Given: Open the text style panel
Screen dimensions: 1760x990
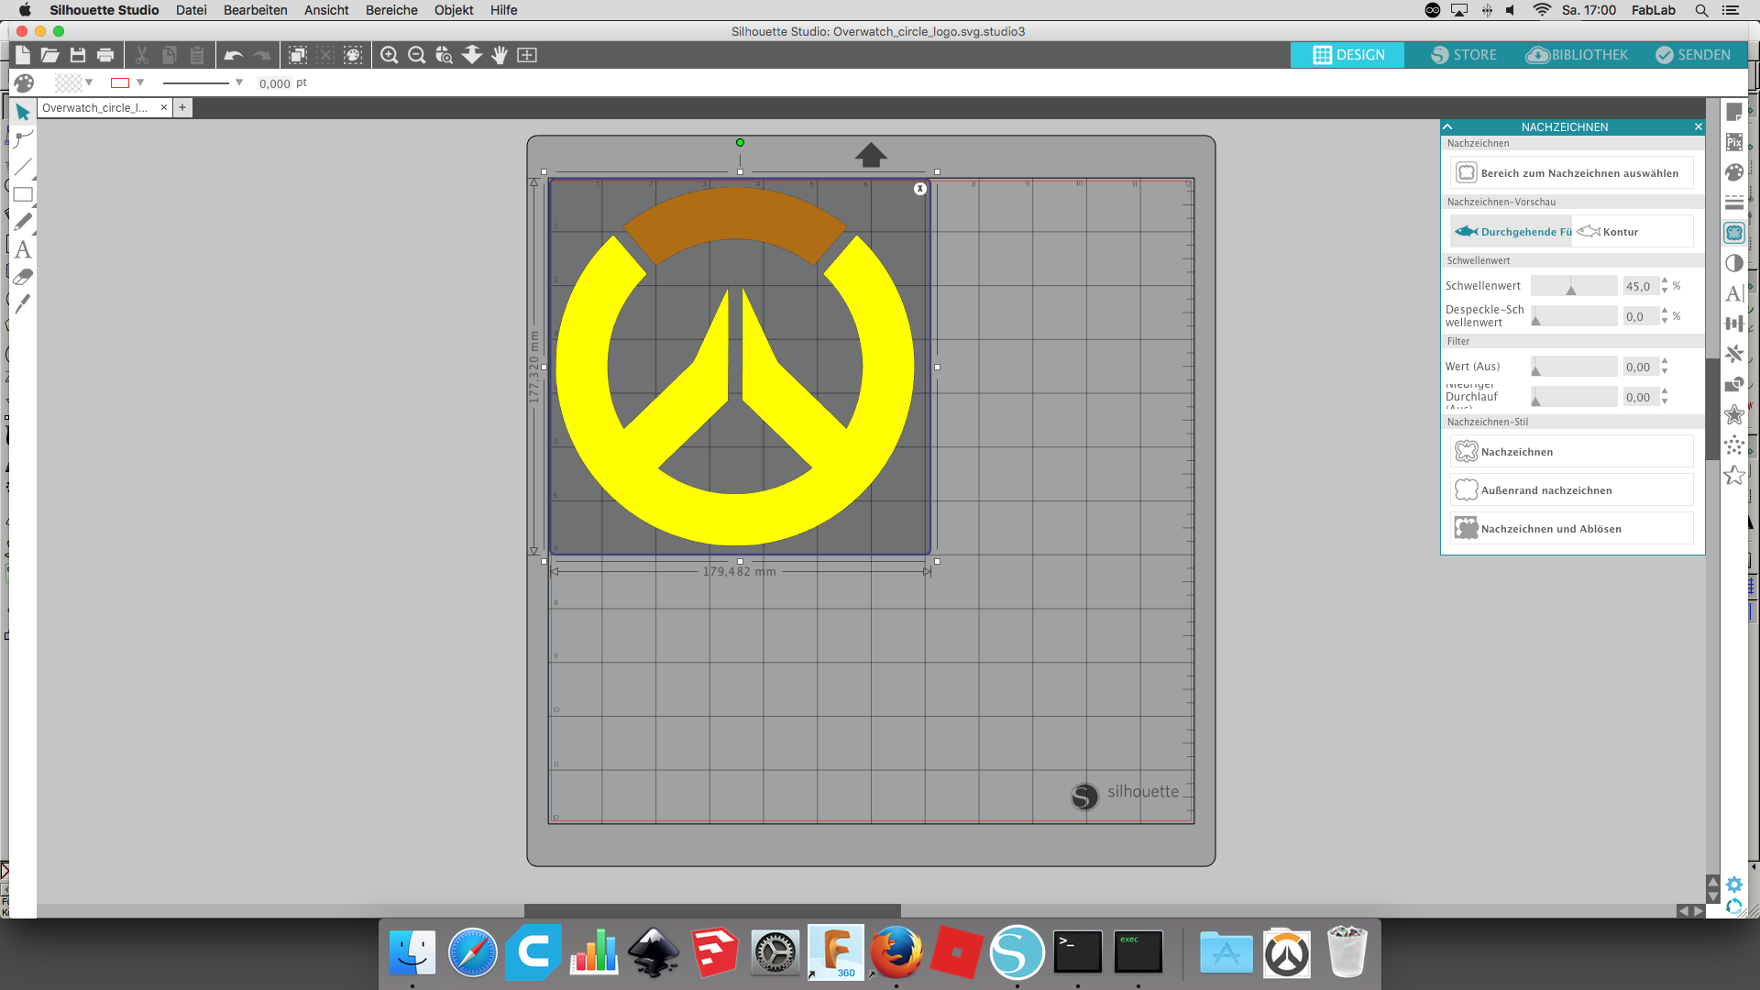Looking at the screenshot, I should tap(1733, 293).
